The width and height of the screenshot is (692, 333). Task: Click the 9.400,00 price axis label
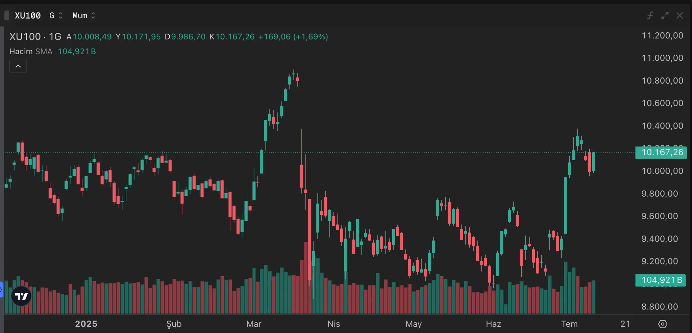[x=660, y=239]
